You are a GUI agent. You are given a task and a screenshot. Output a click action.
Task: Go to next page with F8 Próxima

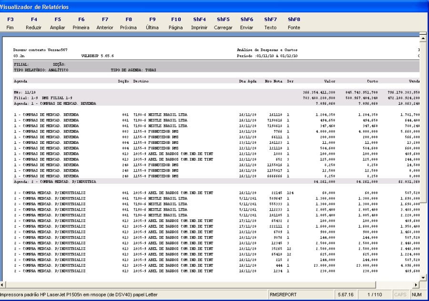coord(128,23)
